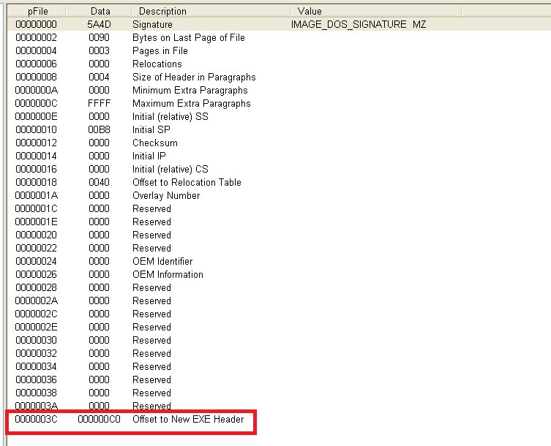Select Reserved row at offset 00000022

[x=151, y=249]
